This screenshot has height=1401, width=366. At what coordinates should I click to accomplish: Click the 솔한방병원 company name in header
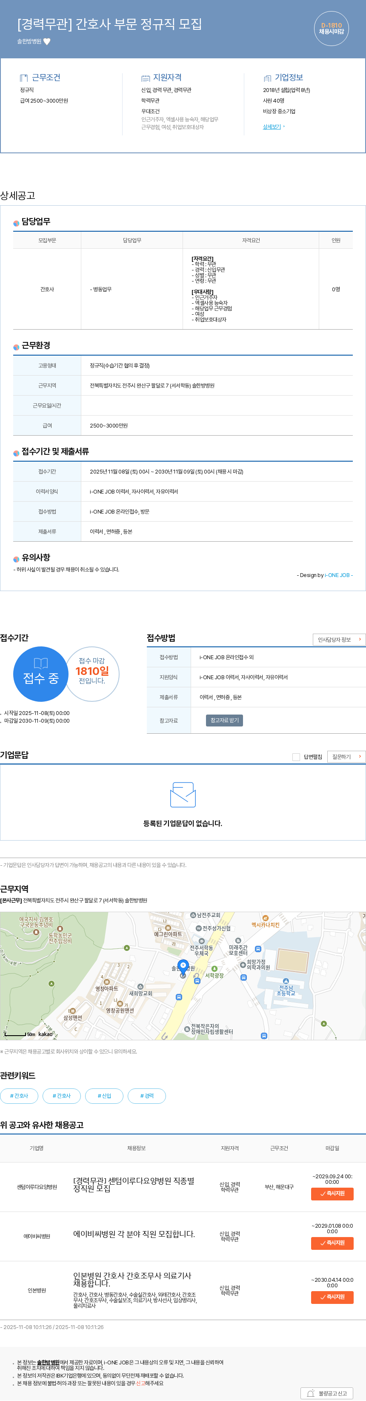tap(29, 41)
